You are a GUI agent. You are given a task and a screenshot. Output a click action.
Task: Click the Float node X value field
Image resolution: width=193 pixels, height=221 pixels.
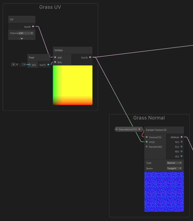click(x=19, y=64)
